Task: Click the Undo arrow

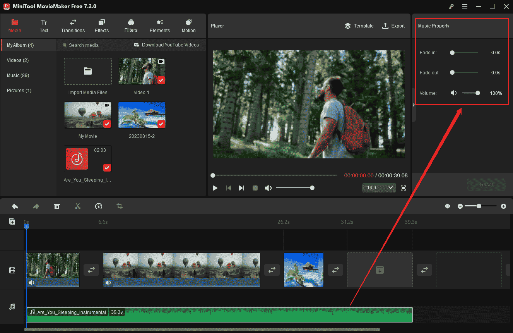Action: pos(15,206)
